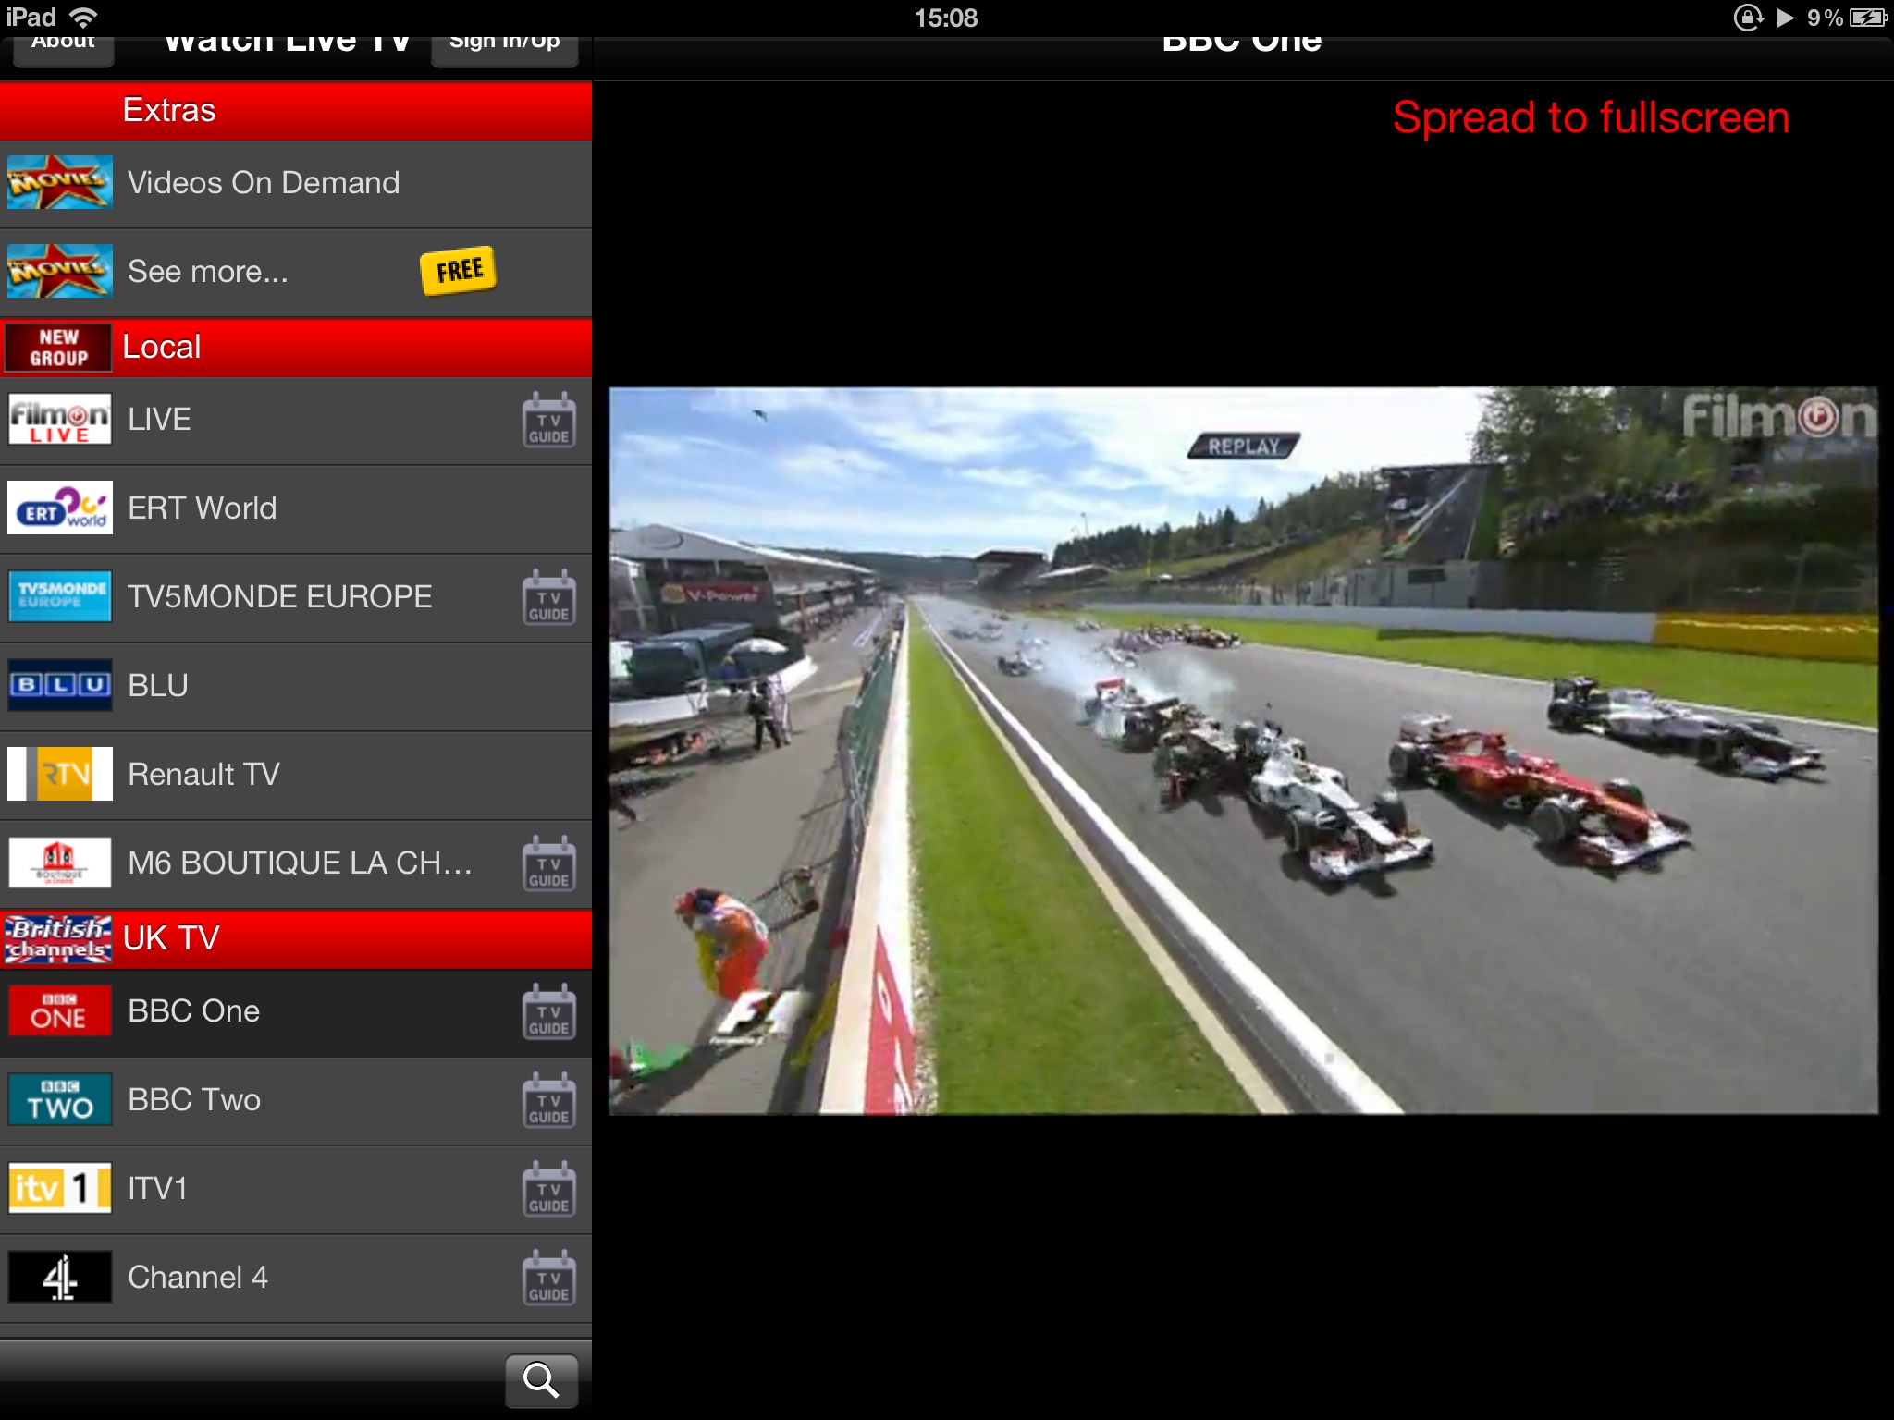Select the UK TV section header
Image resolution: width=1894 pixels, height=1420 pixels.
(296, 939)
